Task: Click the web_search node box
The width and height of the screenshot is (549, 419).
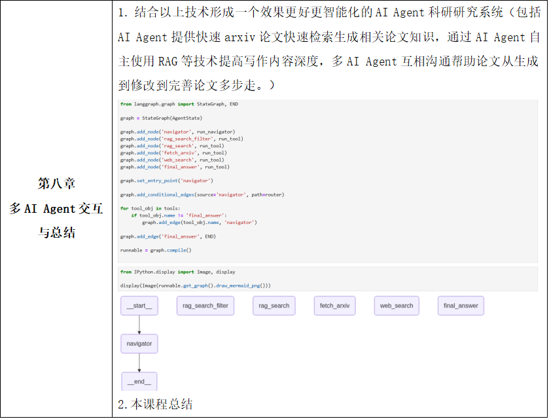Action: click(397, 306)
